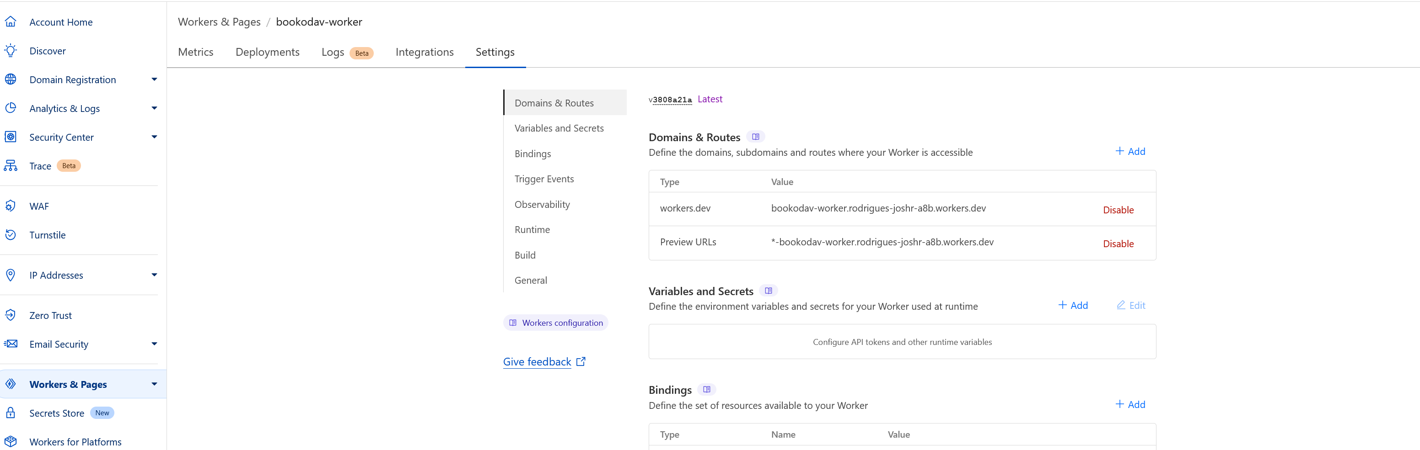Image resolution: width=1420 pixels, height=450 pixels.
Task: Disable the Preview URLs route
Action: (x=1118, y=244)
